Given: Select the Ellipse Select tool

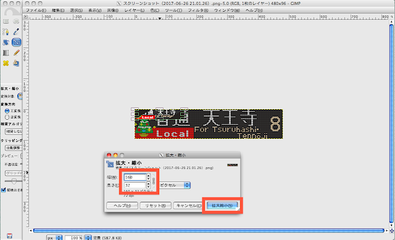Looking at the screenshot, I should (16, 22).
